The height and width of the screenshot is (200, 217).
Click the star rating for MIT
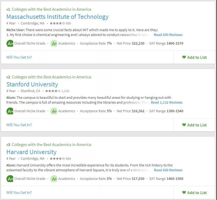point(57,23)
